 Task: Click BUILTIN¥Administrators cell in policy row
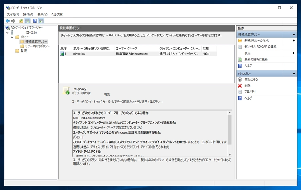[x=131, y=54]
